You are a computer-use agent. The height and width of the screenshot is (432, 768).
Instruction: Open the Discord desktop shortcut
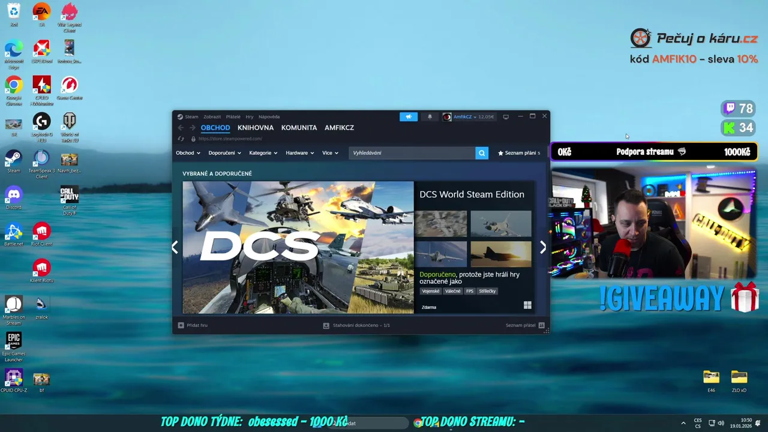[x=14, y=198]
